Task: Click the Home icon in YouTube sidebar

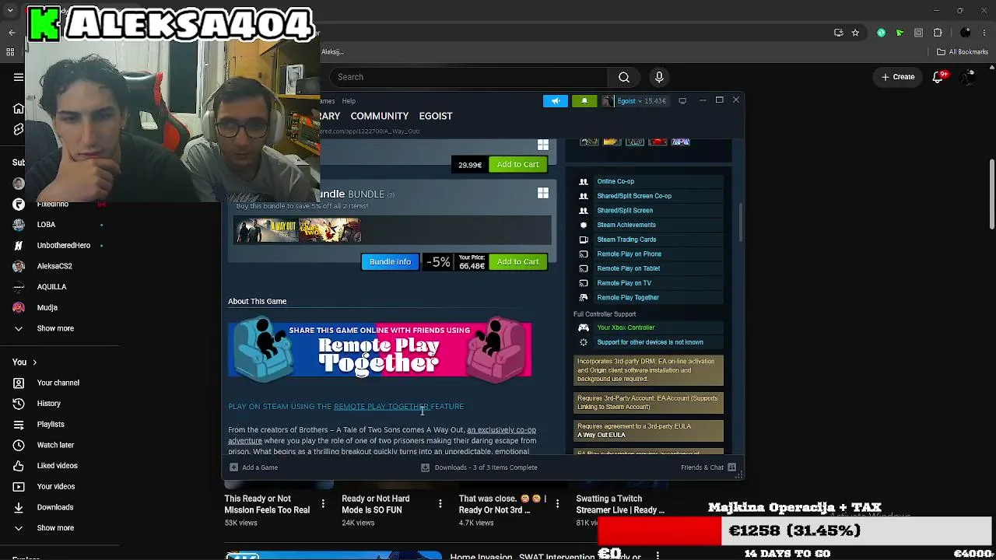Action: (x=19, y=108)
